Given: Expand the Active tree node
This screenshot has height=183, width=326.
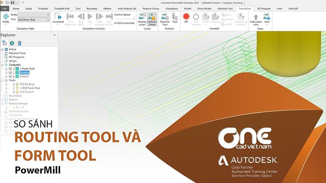Looking at the screenshot, I should [2, 49].
